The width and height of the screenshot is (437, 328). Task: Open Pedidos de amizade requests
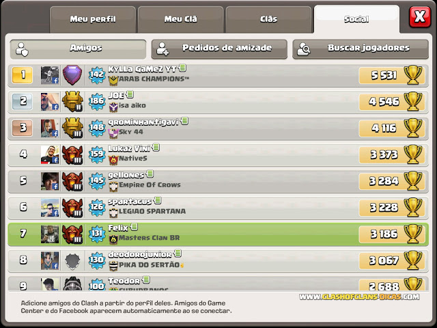click(x=219, y=49)
